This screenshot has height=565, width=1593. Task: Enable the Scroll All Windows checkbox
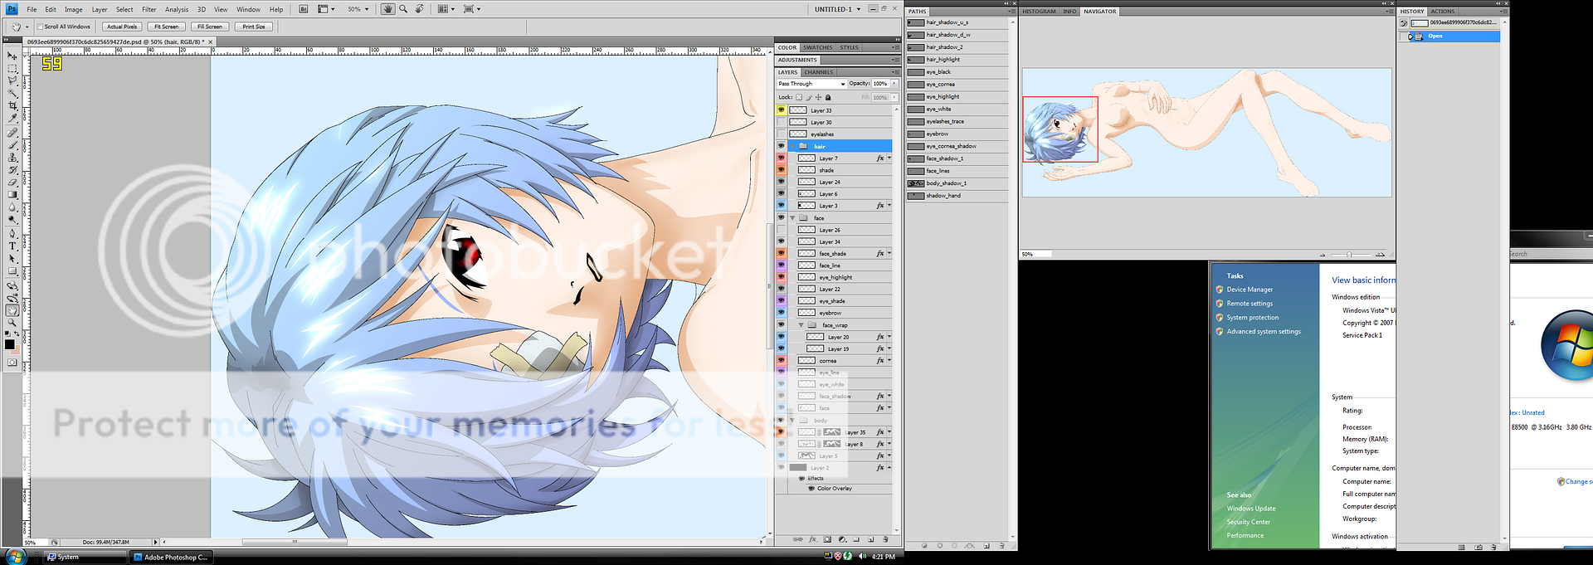[40, 27]
